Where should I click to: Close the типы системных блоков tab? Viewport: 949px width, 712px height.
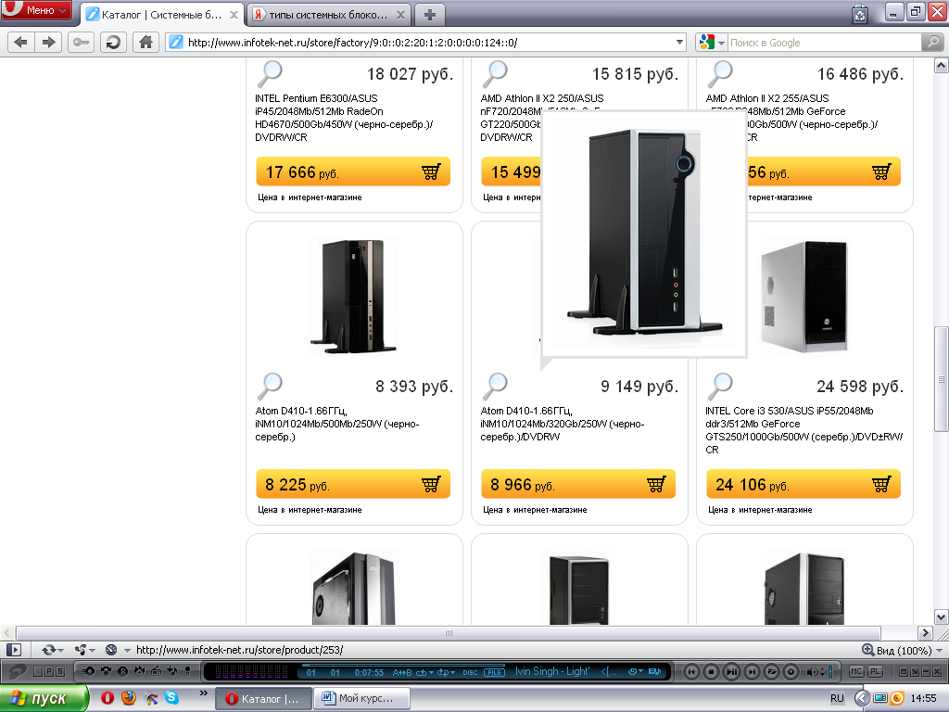(x=400, y=15)
